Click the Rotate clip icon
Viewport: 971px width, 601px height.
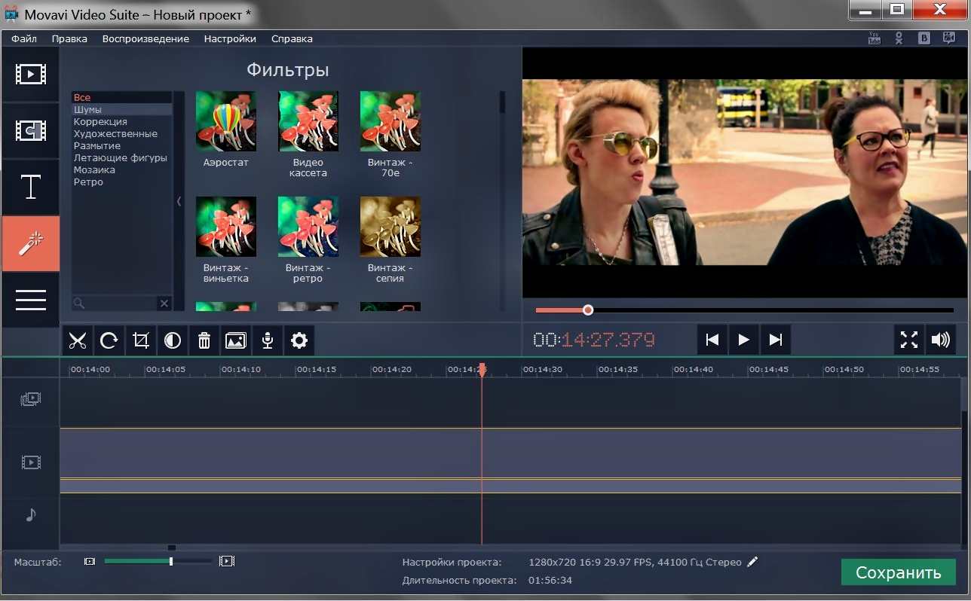(109, 340)
